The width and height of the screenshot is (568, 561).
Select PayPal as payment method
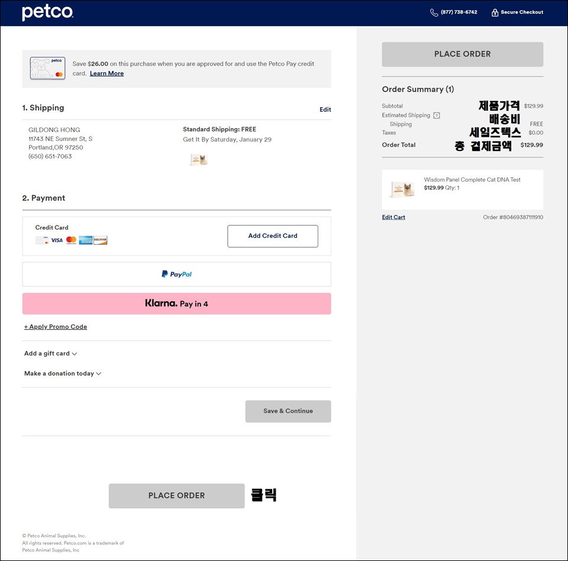click(x=176, y=275)
